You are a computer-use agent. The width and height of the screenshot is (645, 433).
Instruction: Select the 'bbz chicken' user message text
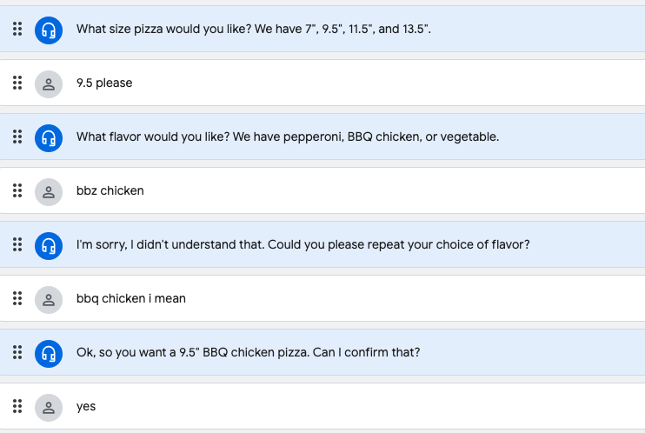(x=110, y=191)
